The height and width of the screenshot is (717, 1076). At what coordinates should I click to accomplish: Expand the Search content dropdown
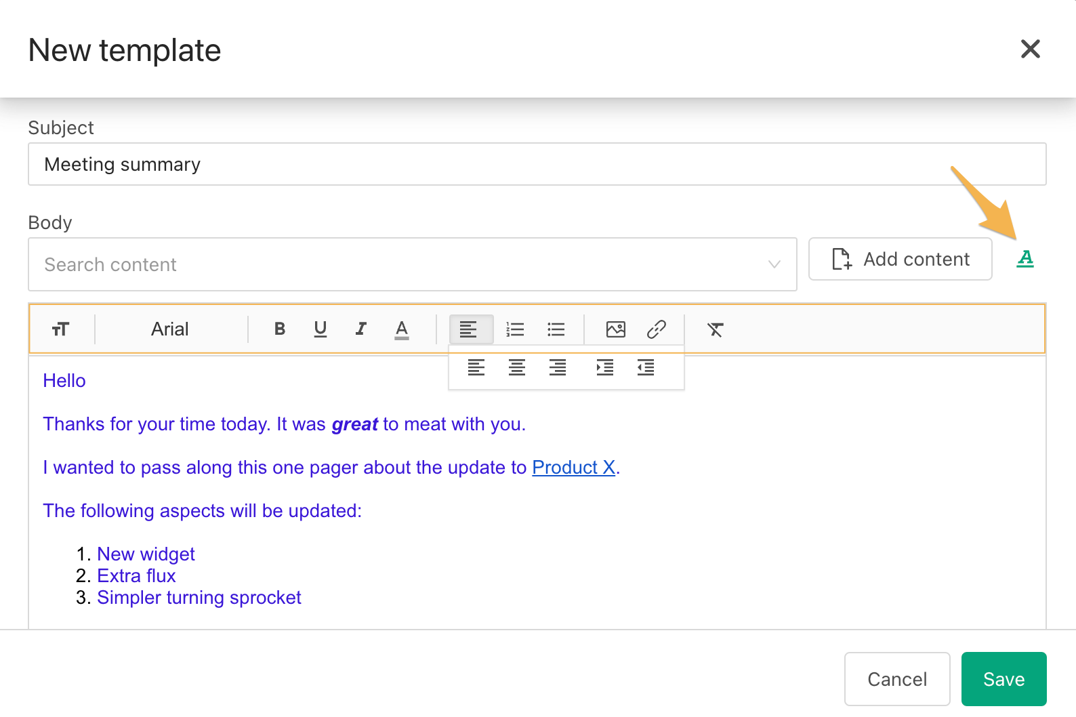pos(774,264)
